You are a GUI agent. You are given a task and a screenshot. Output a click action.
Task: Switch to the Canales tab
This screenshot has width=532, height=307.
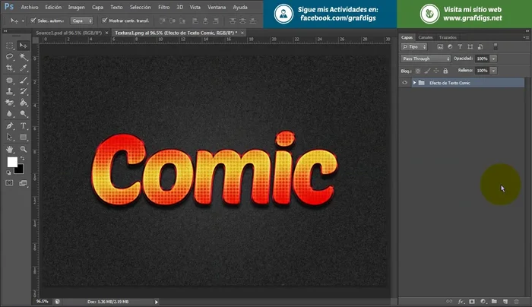[426, 36]
